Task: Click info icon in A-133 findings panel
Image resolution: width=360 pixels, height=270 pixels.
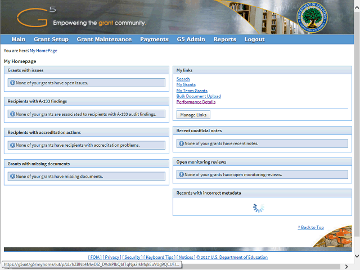Action: point(12,114)
